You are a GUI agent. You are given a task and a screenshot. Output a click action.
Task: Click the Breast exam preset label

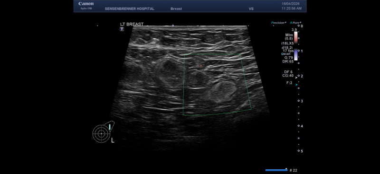tap(176, 9)
